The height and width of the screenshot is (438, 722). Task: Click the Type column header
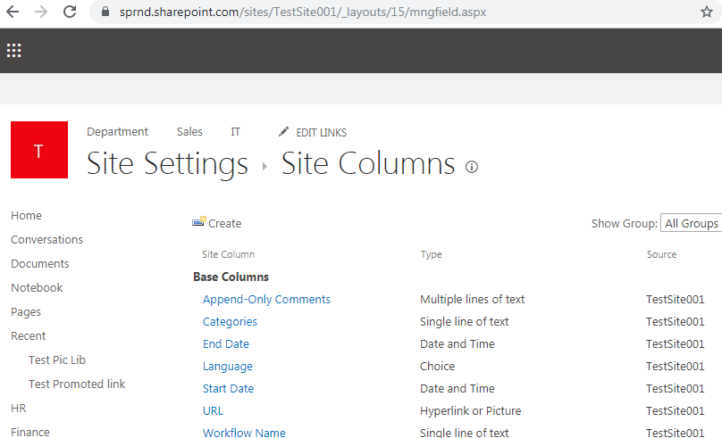(431, 254)
